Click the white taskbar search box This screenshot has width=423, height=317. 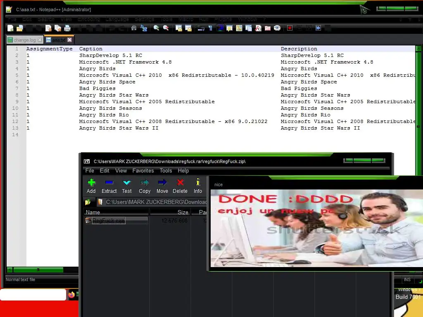point(33,295)
